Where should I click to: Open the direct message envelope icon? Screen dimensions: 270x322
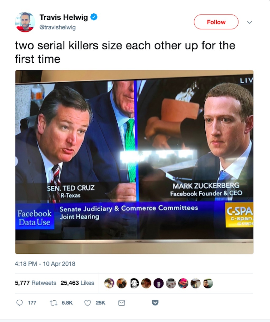122,303
